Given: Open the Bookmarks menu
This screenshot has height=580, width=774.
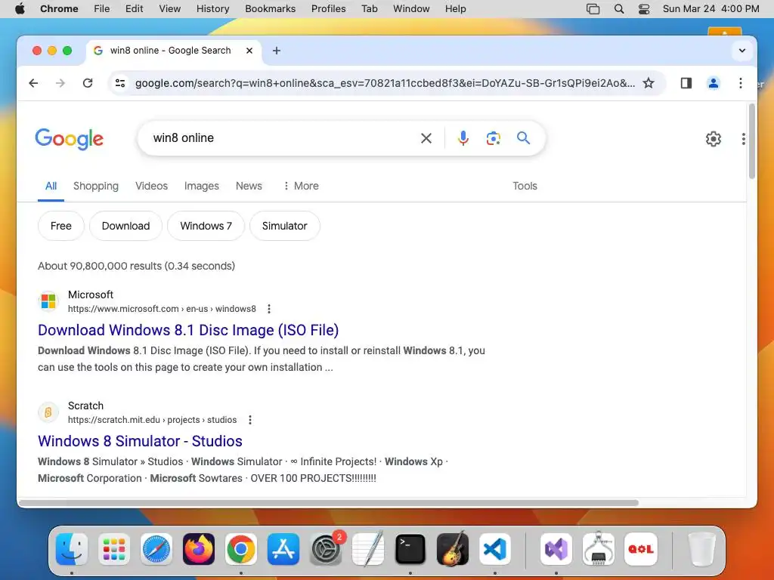Looking at the screenshot, I should (x=270, y=9).
